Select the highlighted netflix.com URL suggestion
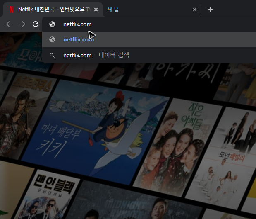The height and width of the screenshot is (219, 256). (x=149, y=39)
